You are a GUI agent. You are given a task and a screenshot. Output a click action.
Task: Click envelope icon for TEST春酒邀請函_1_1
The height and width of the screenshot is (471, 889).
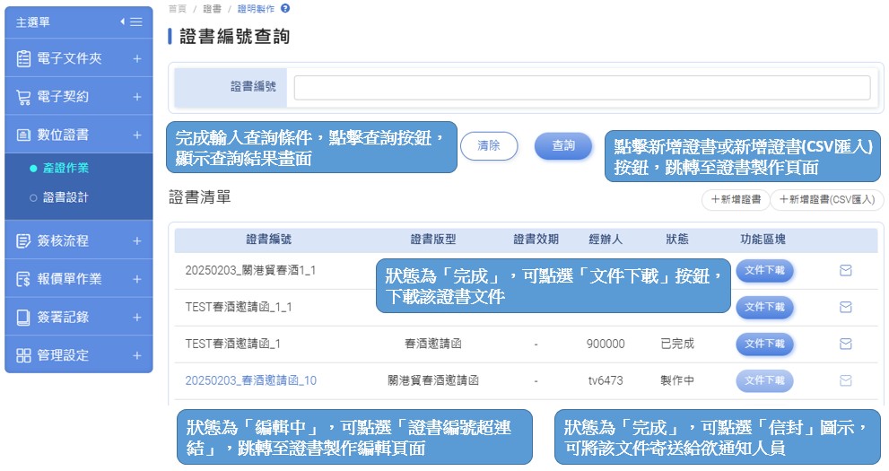click(845, 307)
